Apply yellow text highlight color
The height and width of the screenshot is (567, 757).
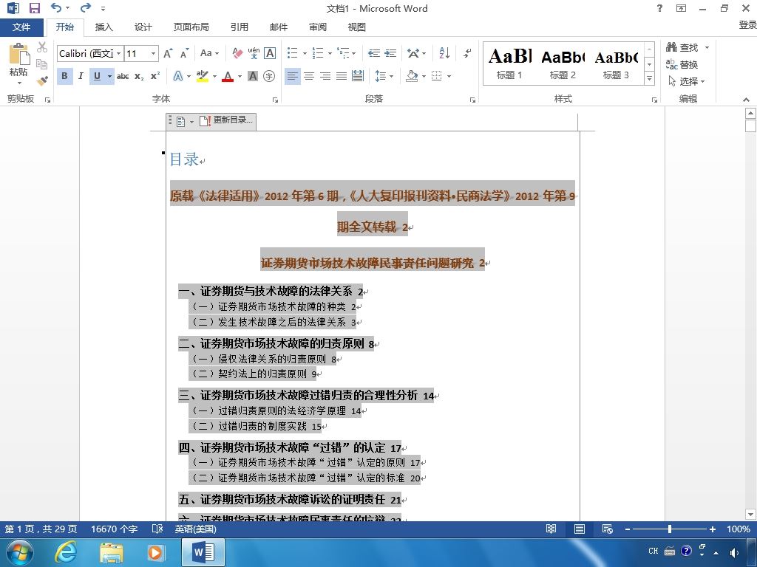click(x=203, y=76)
